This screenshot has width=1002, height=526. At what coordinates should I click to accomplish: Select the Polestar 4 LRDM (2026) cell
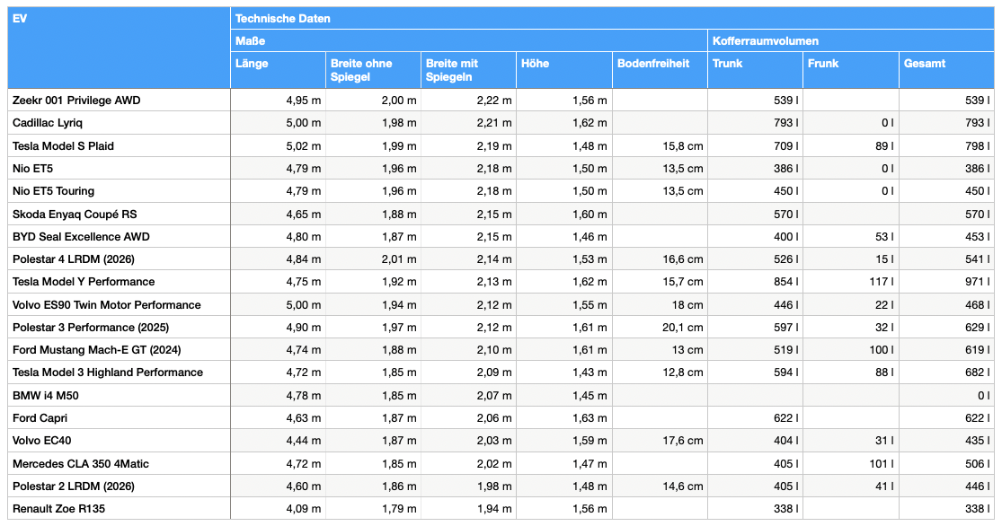[119, 259]
